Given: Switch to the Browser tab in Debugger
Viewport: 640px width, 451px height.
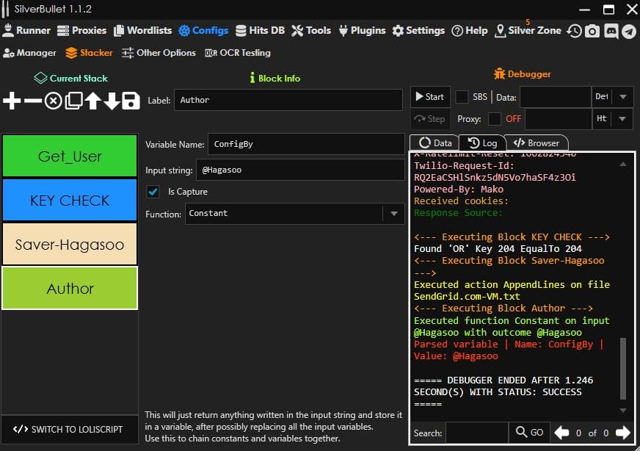Looking at the screenshot, I should (537, 142).
